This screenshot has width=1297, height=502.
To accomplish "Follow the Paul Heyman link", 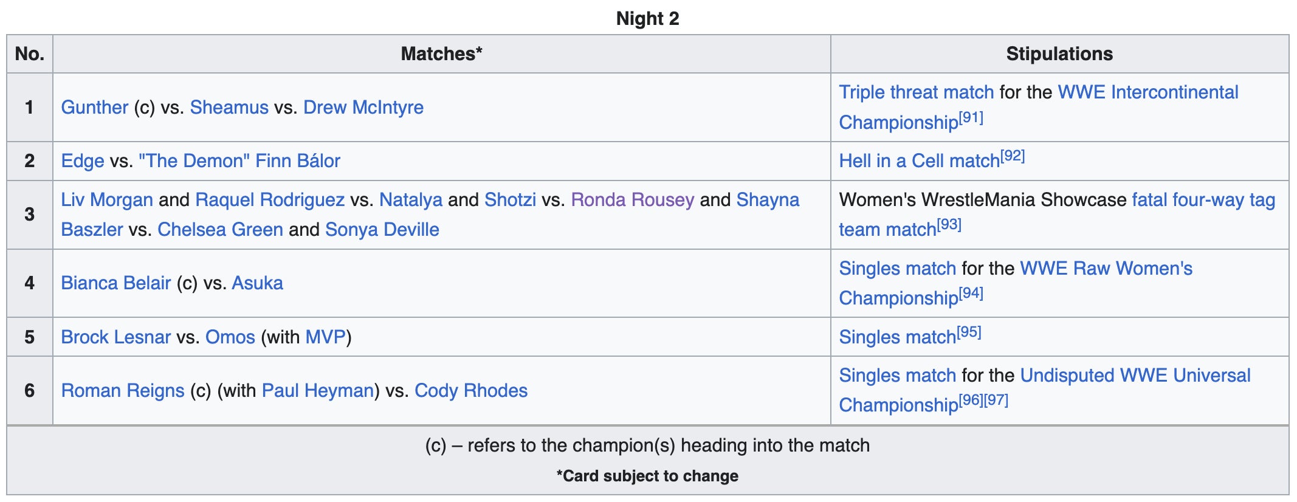I will (317, 391).
